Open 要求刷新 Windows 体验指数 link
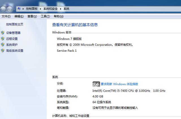This screenshot has height=119, width=181. click(x=119, y=84)
